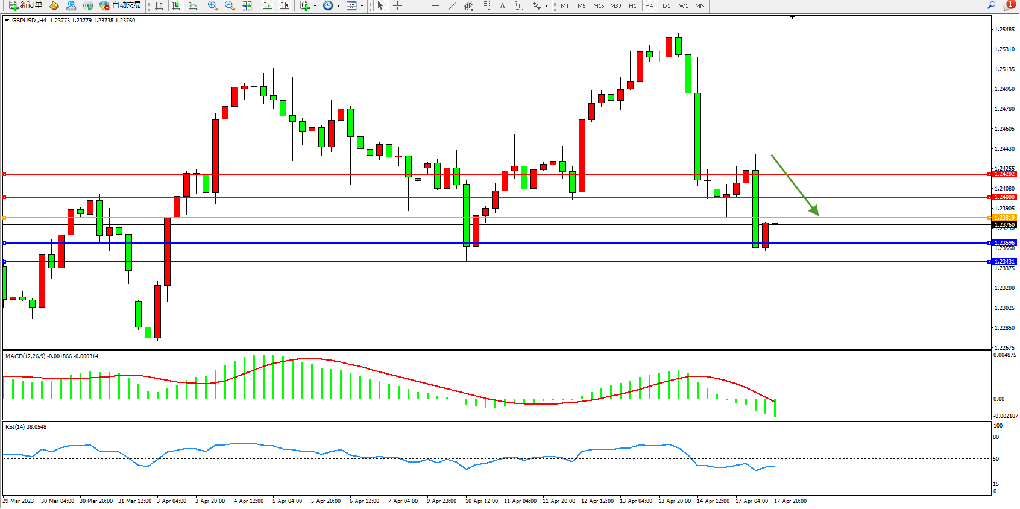Select the text label tool
Image resolution: width=1020 pixels, height=509 pixels.
coord(519,5)
